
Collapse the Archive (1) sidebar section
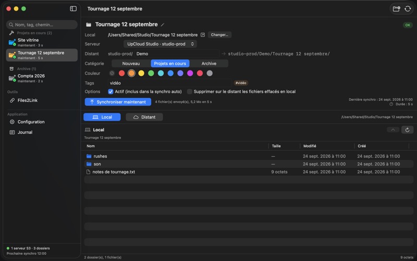click(x=27, y=69)
